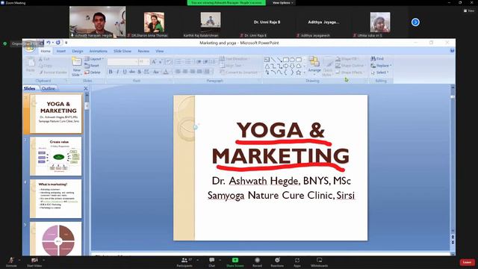Viewport: 478px width, 269px height.
Task: Open the Animations ribbon tab
Action: (x=98, y=51)
